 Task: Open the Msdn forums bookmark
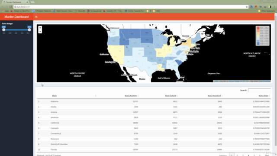coord(63,11)
